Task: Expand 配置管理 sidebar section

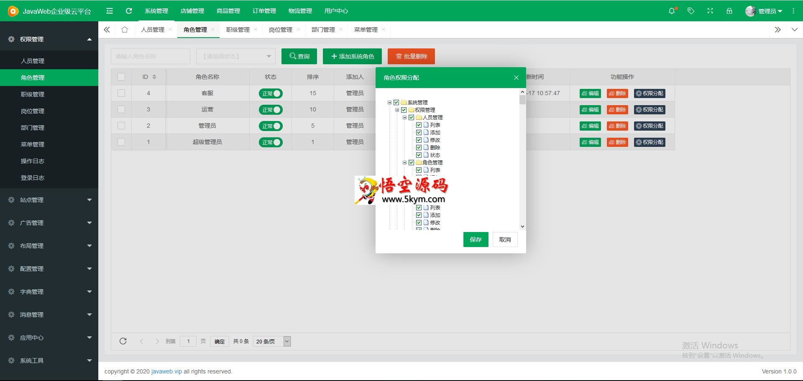Action: coord(49,269)
